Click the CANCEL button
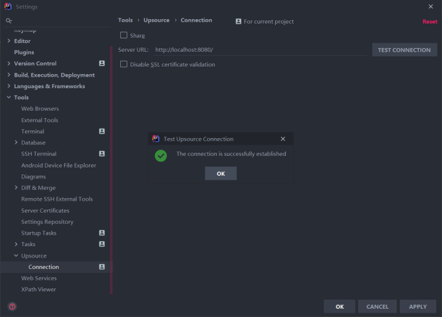This screenshot has width=442, height=317. (377, 306)
